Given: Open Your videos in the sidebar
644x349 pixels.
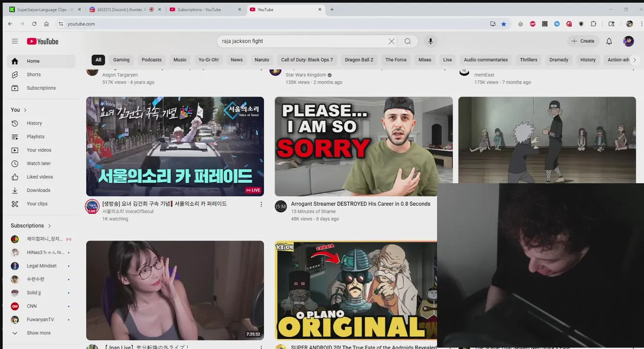Looking at the screenshot, I should pyautogui.click(x=41, y=150).
